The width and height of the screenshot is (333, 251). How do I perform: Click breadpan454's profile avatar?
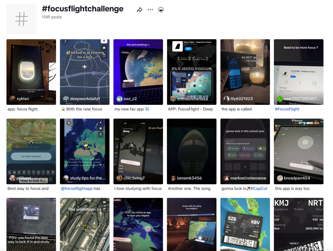(x=280, y=178)
